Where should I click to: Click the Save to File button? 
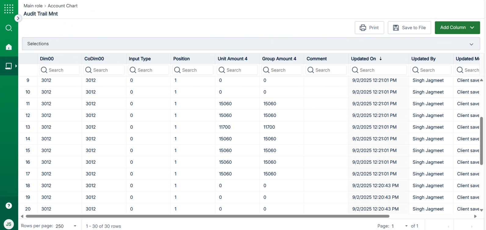(x=409, y=27)
